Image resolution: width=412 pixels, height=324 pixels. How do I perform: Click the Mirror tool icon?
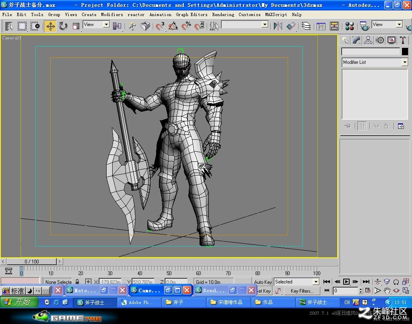(278, 26)
